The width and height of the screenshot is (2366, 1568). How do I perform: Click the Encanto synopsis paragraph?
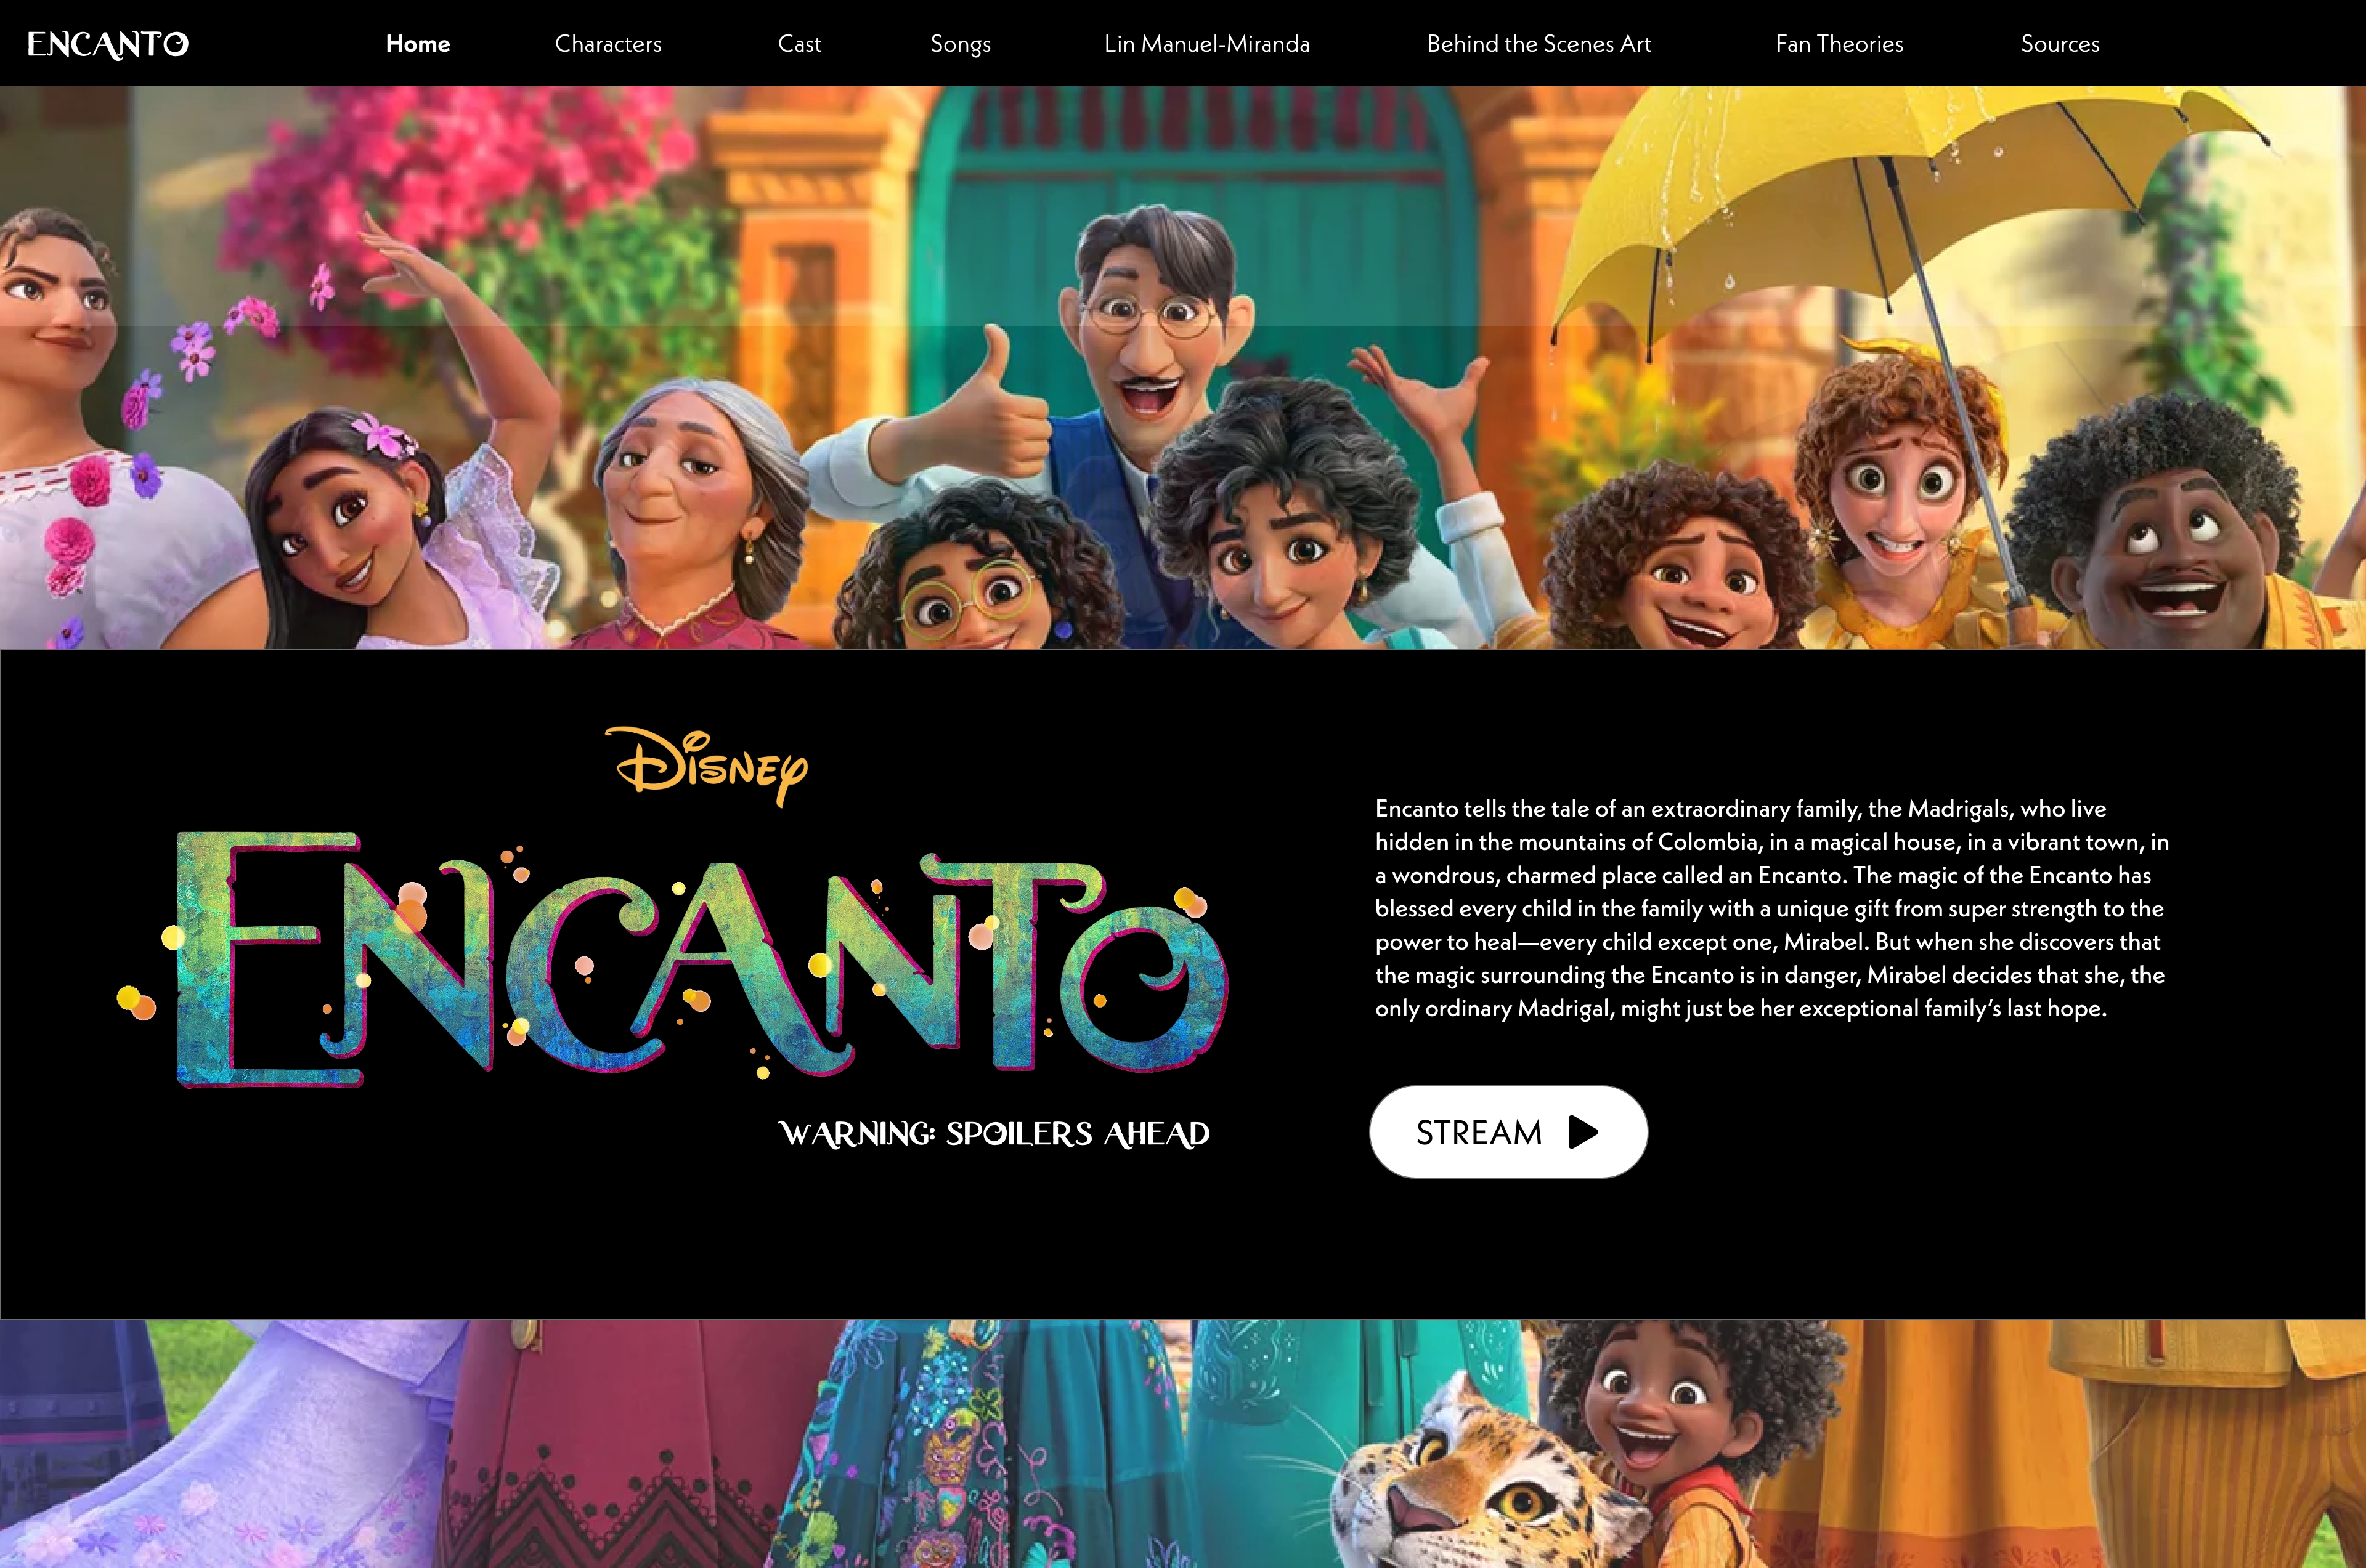pyautogui.click(x=1772, y=908)
